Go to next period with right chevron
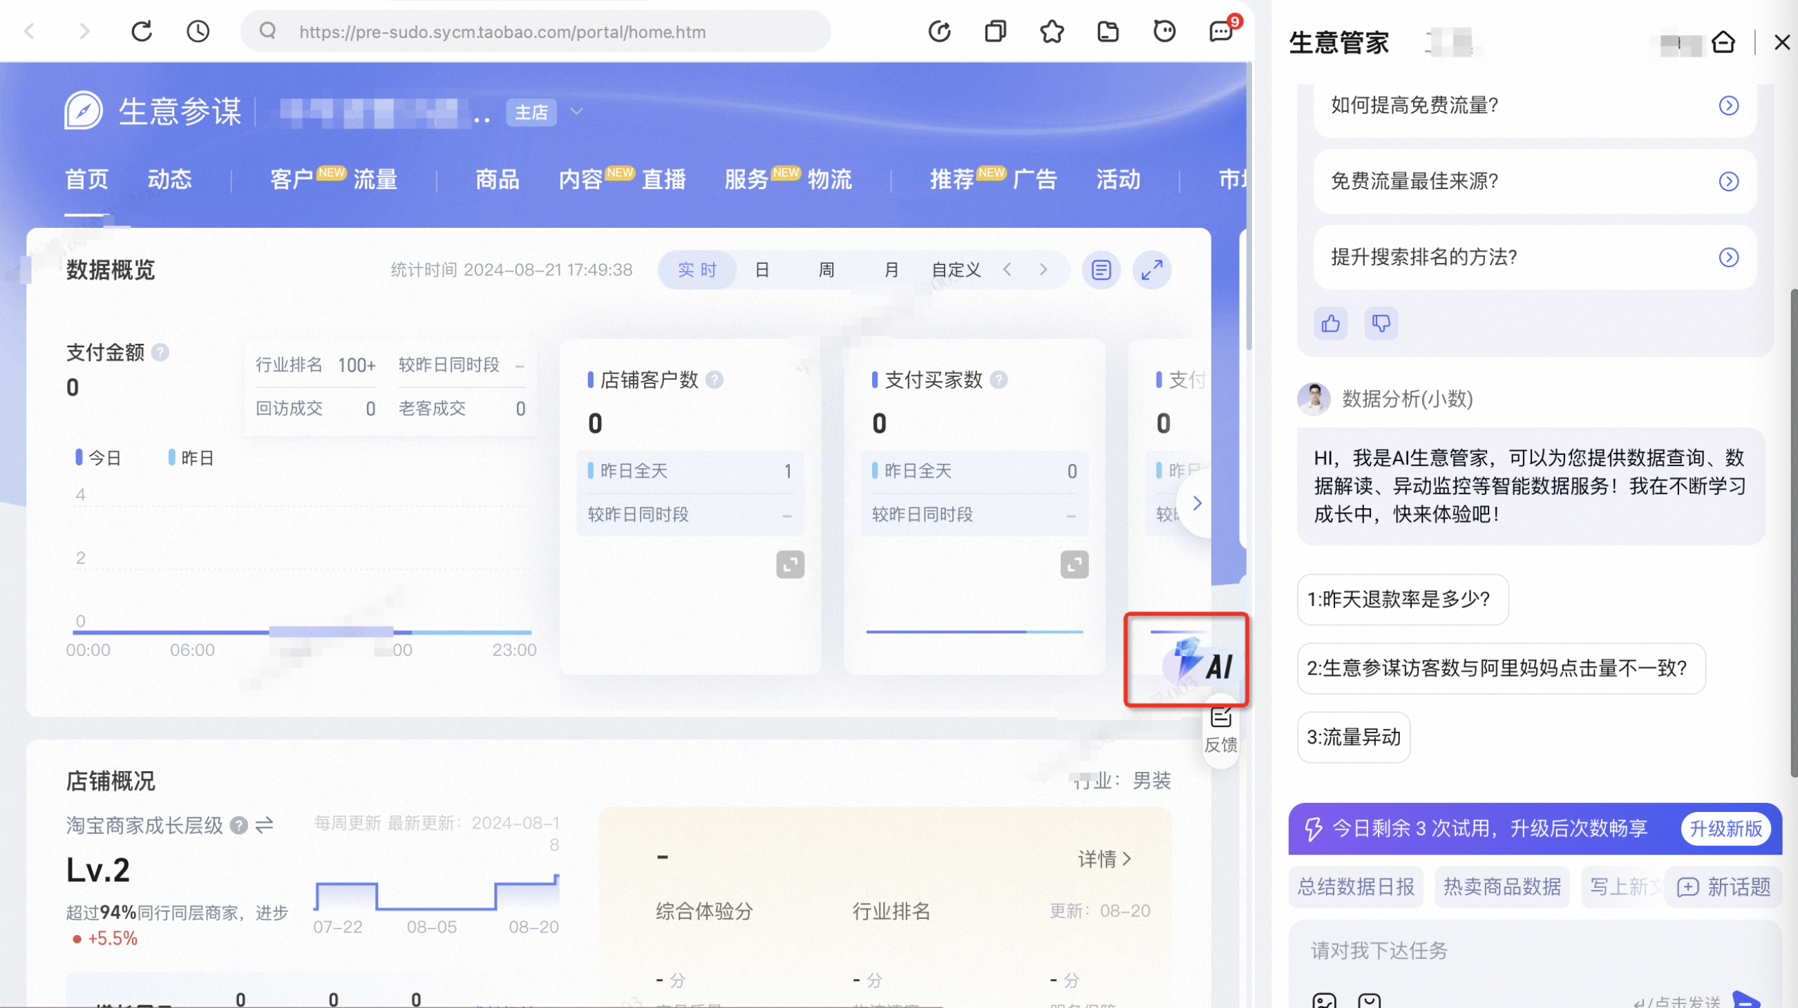The width and height of the screenshot is (1798, 1008). (x=1043, y=269)
